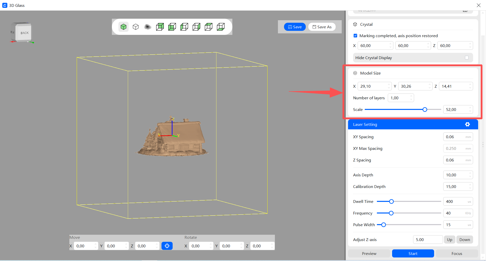Click the Calibration Depth stepper arrows

point(470,186)
